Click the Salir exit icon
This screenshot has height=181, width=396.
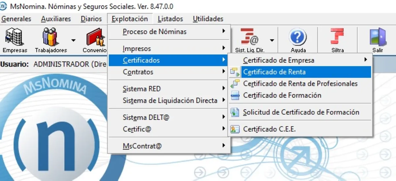378,40
